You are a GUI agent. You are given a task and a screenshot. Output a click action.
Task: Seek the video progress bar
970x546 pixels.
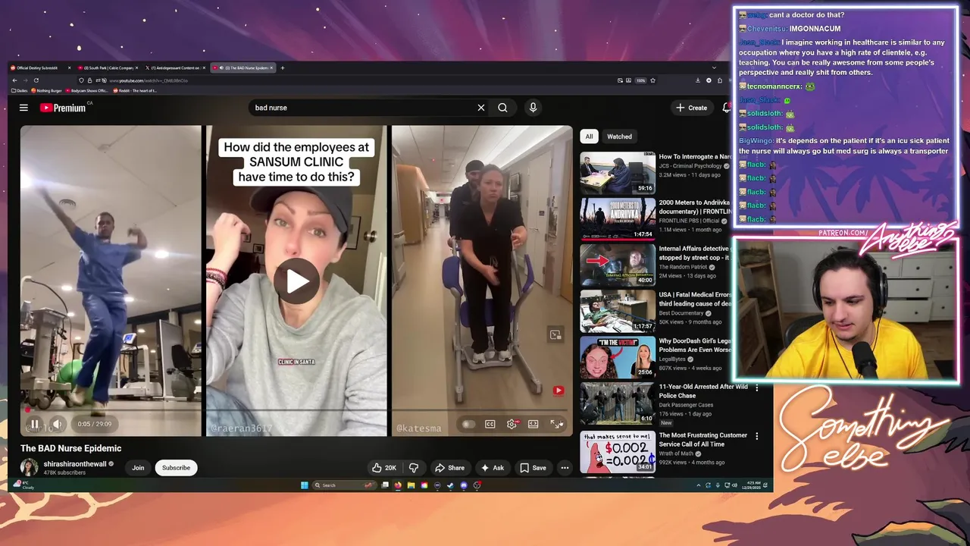point(296,410)
